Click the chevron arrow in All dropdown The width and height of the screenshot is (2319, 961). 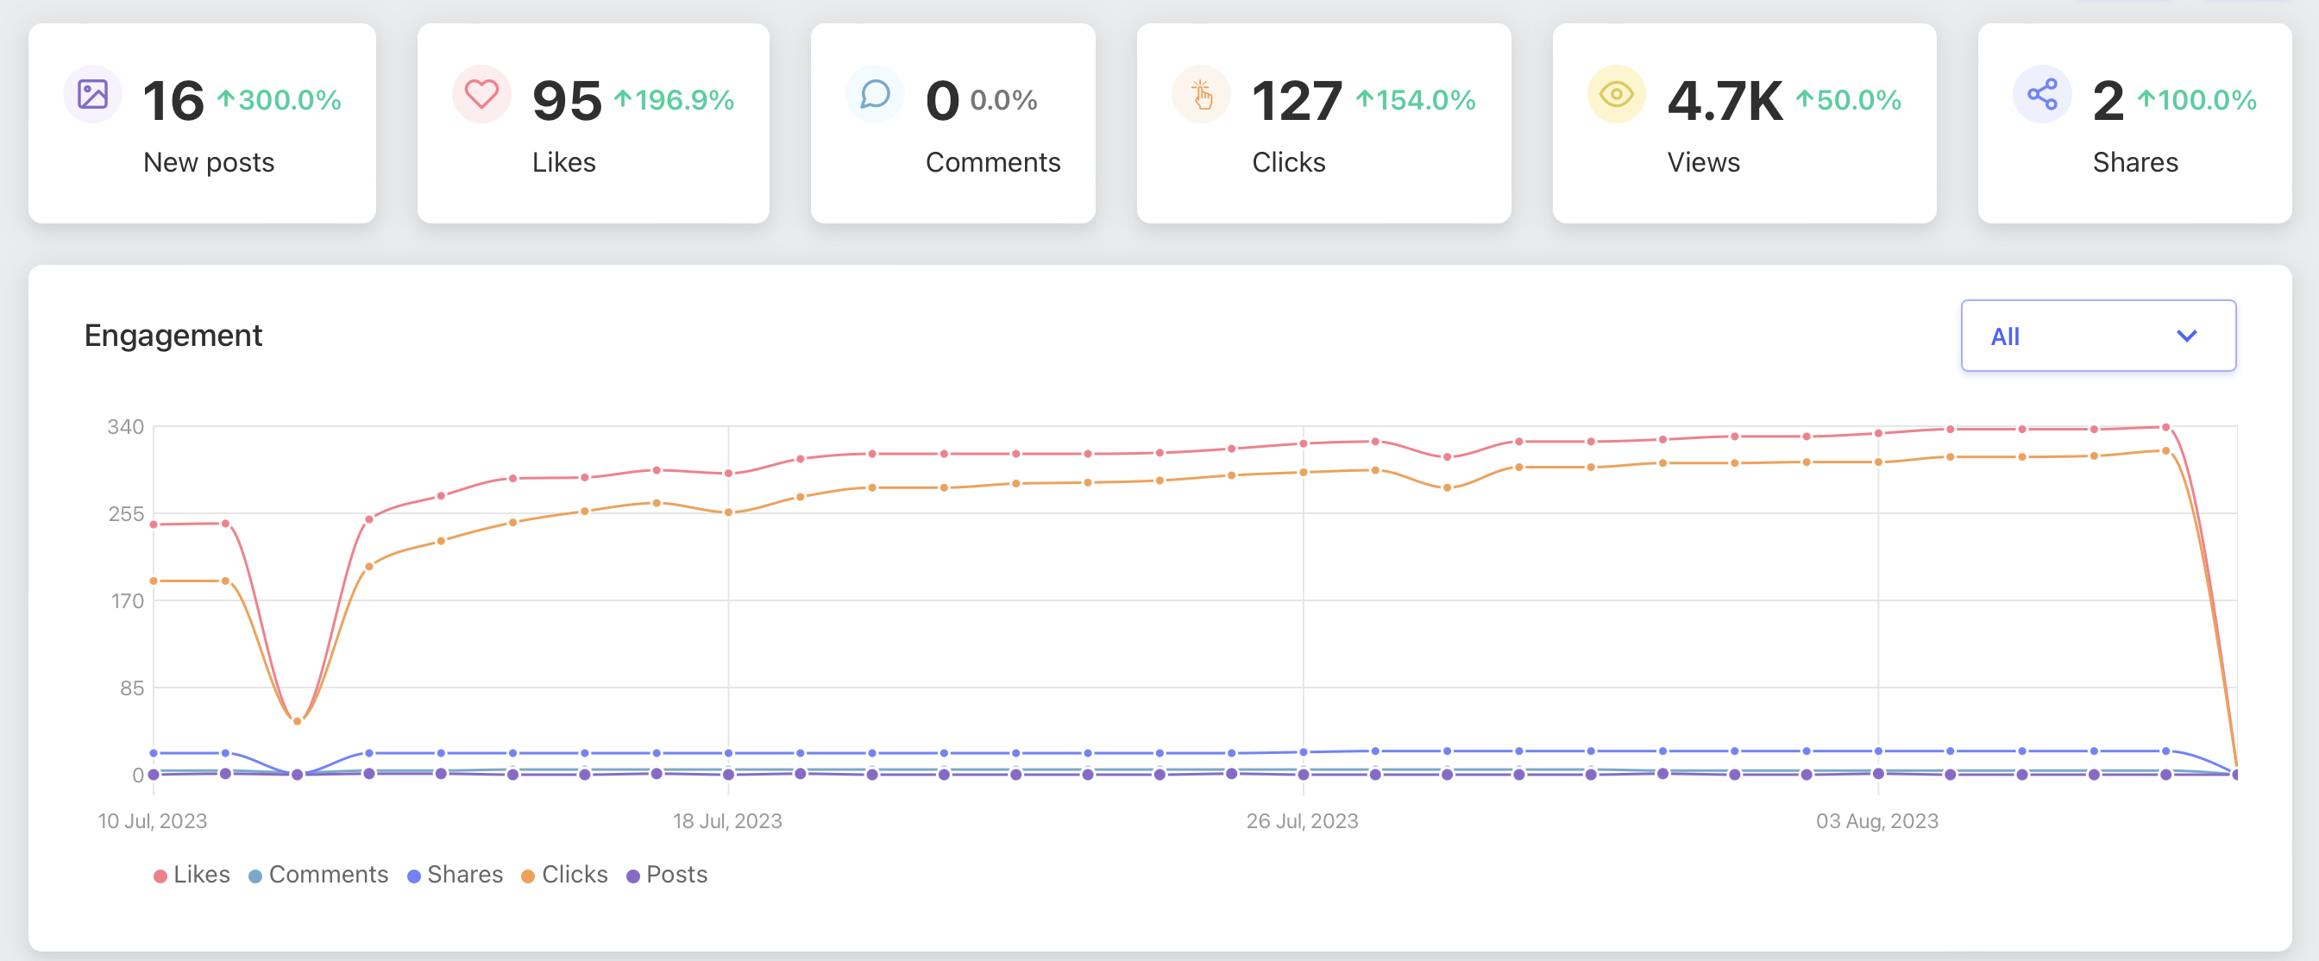2187,336
